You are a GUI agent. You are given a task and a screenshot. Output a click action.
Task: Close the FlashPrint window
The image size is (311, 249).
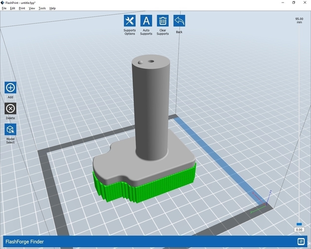point(305,2)
